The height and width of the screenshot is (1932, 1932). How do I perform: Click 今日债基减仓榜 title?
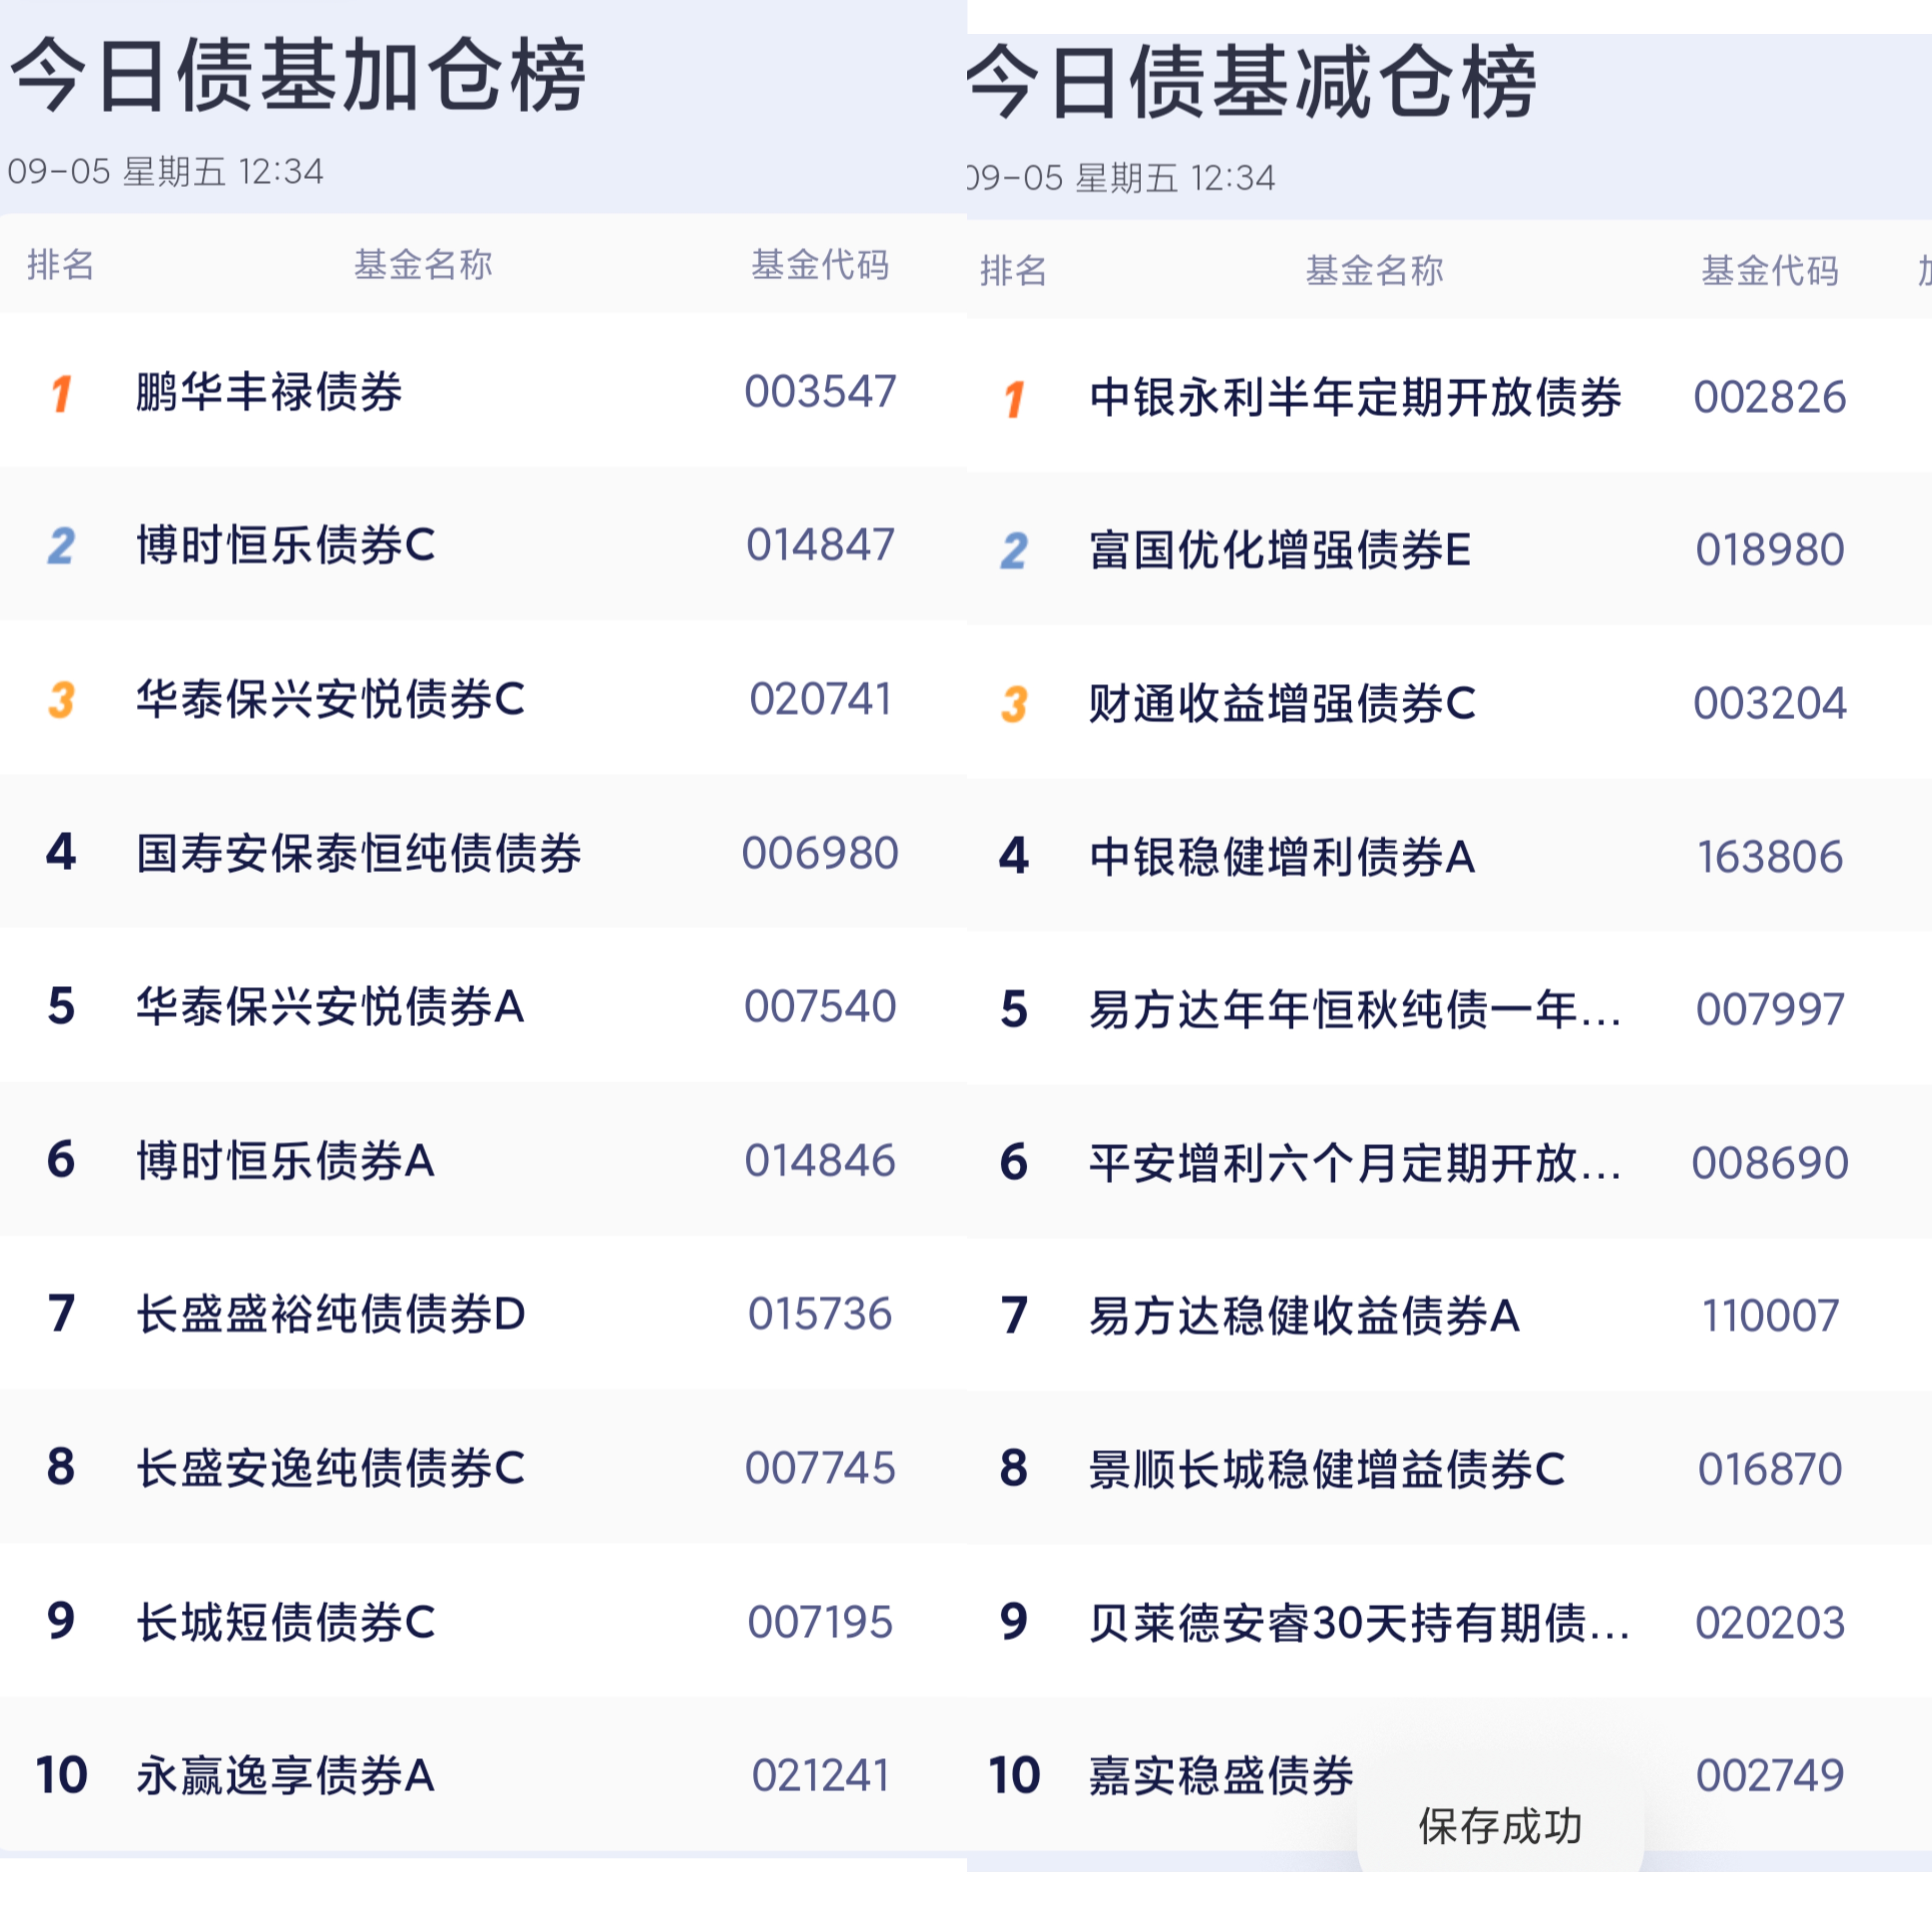1252,81
